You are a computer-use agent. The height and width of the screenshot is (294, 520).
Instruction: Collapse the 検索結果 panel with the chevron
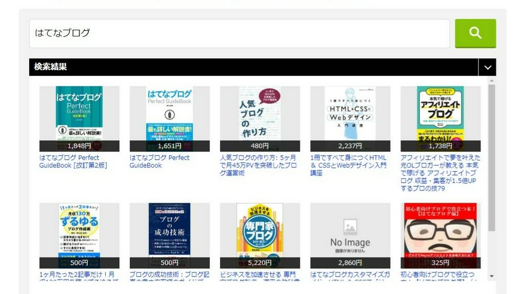pos(487,67)
